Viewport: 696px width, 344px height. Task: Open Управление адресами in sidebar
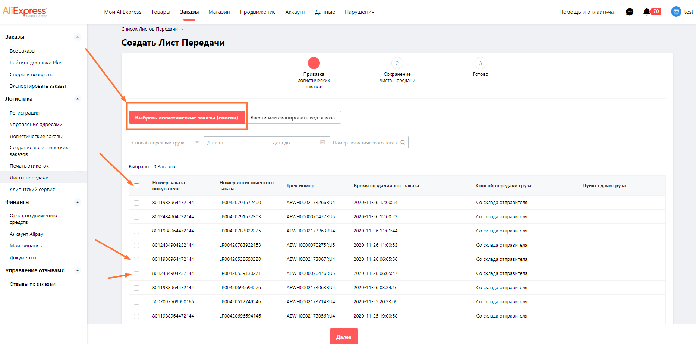(36, 125)
